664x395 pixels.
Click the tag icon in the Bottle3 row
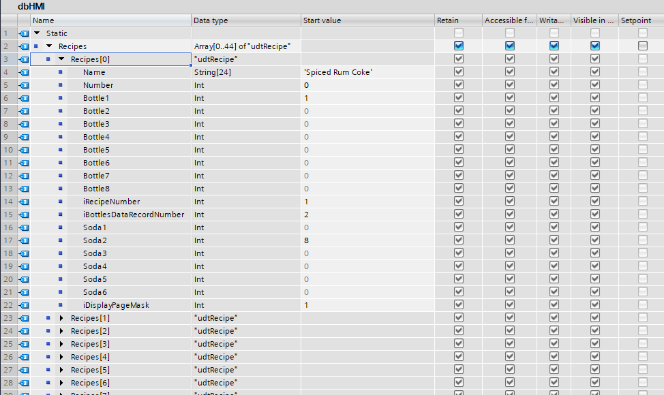pos(24,124)
